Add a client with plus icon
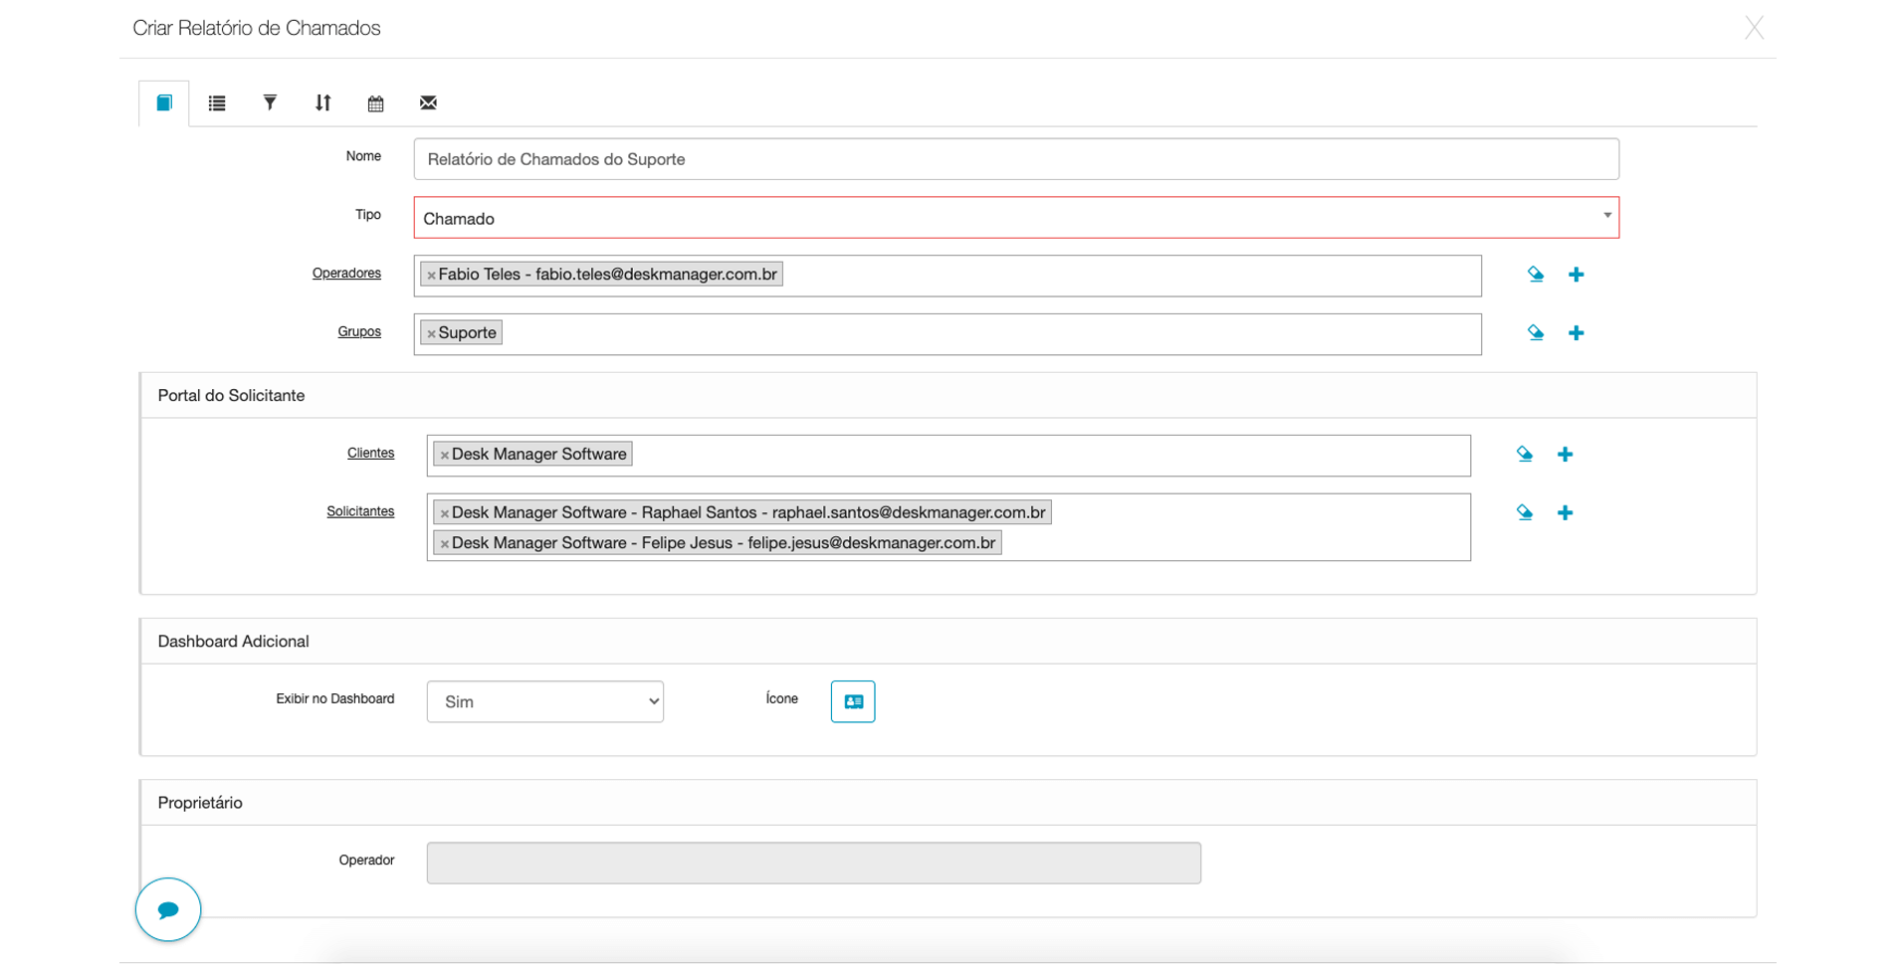 click(x=1565, y=455)
